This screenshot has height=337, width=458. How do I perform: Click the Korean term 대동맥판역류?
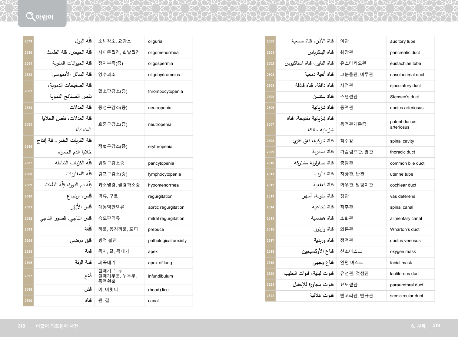(x=111, y=207)
